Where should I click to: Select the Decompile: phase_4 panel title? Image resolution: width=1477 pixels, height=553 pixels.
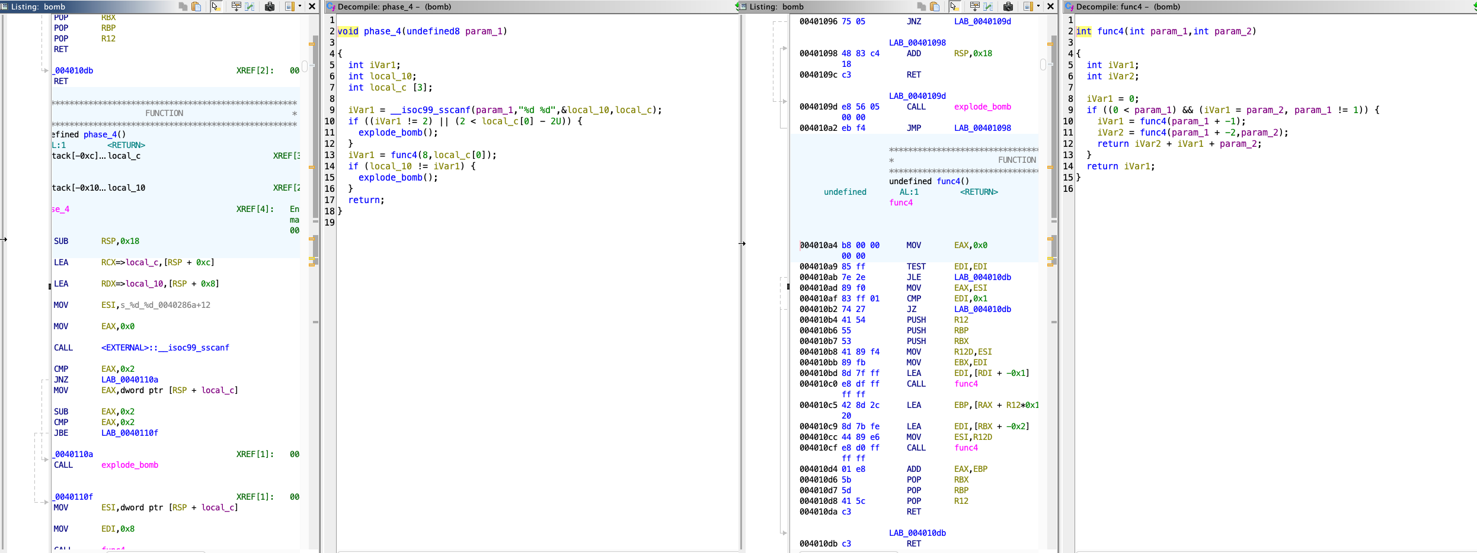coord(394,7)
